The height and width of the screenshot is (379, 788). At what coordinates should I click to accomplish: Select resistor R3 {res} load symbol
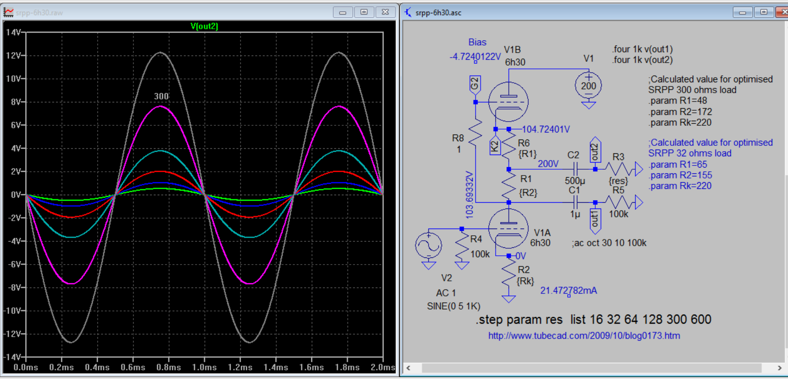[x=619, y=169]
